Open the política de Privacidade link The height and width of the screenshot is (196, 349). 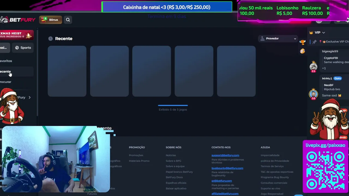coord(275,161)
